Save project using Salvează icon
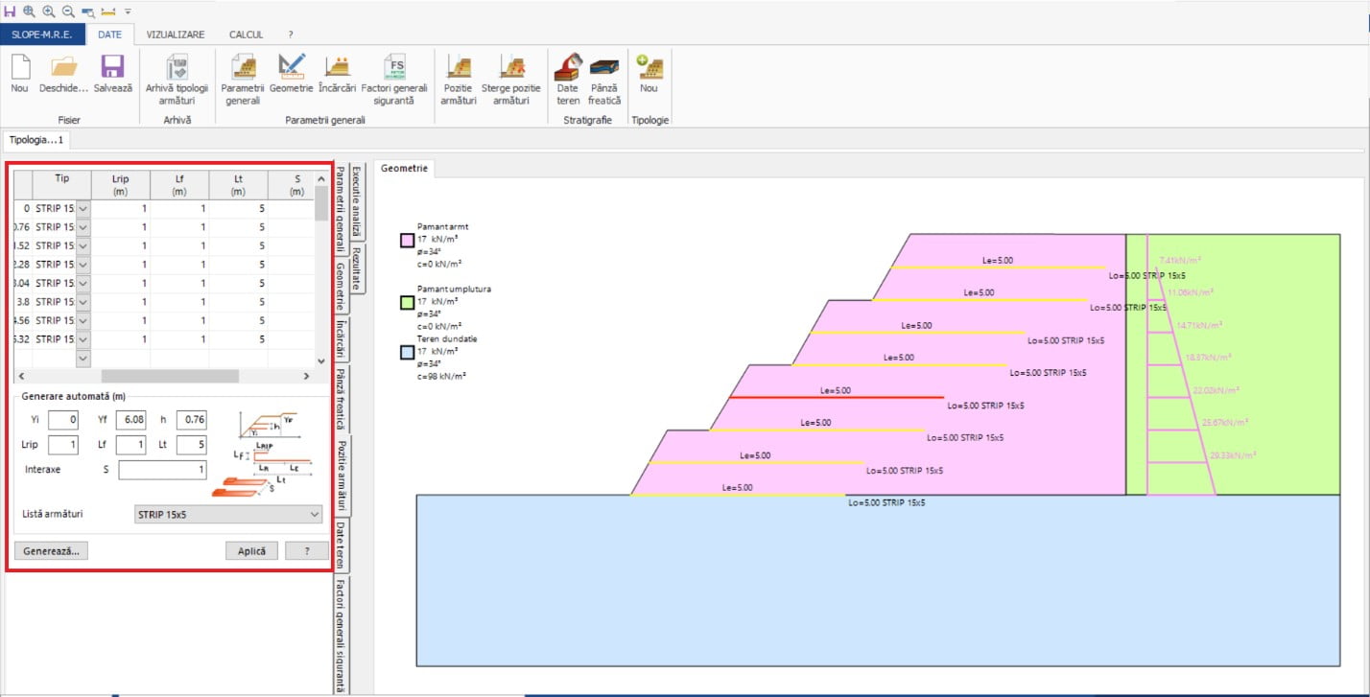 [x=112, y=69]
